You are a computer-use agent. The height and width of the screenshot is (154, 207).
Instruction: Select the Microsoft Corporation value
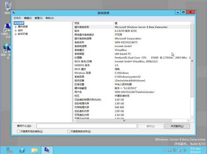[128, 38]
